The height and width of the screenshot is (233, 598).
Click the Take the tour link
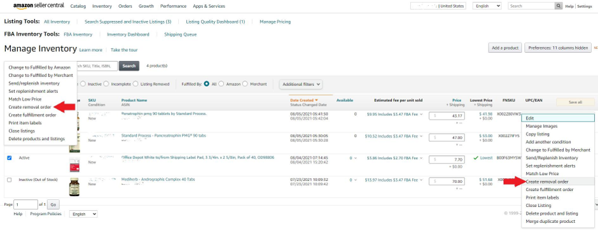tap(124, 50)
